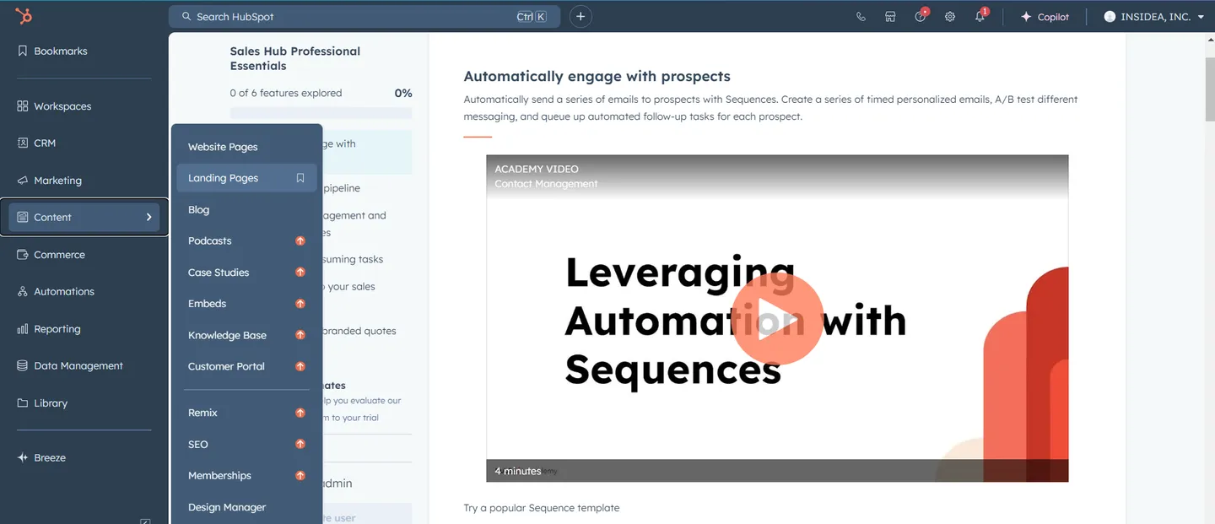This screenshot has width=1215, height=524.
Task: Click the HubSpot sprocket logo
Action: 24,16
